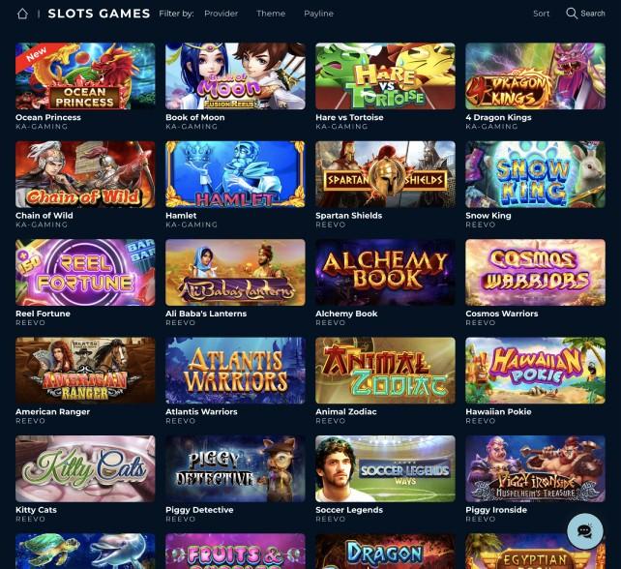Click the Search label
621x569 pixels.
click(593, 14)
